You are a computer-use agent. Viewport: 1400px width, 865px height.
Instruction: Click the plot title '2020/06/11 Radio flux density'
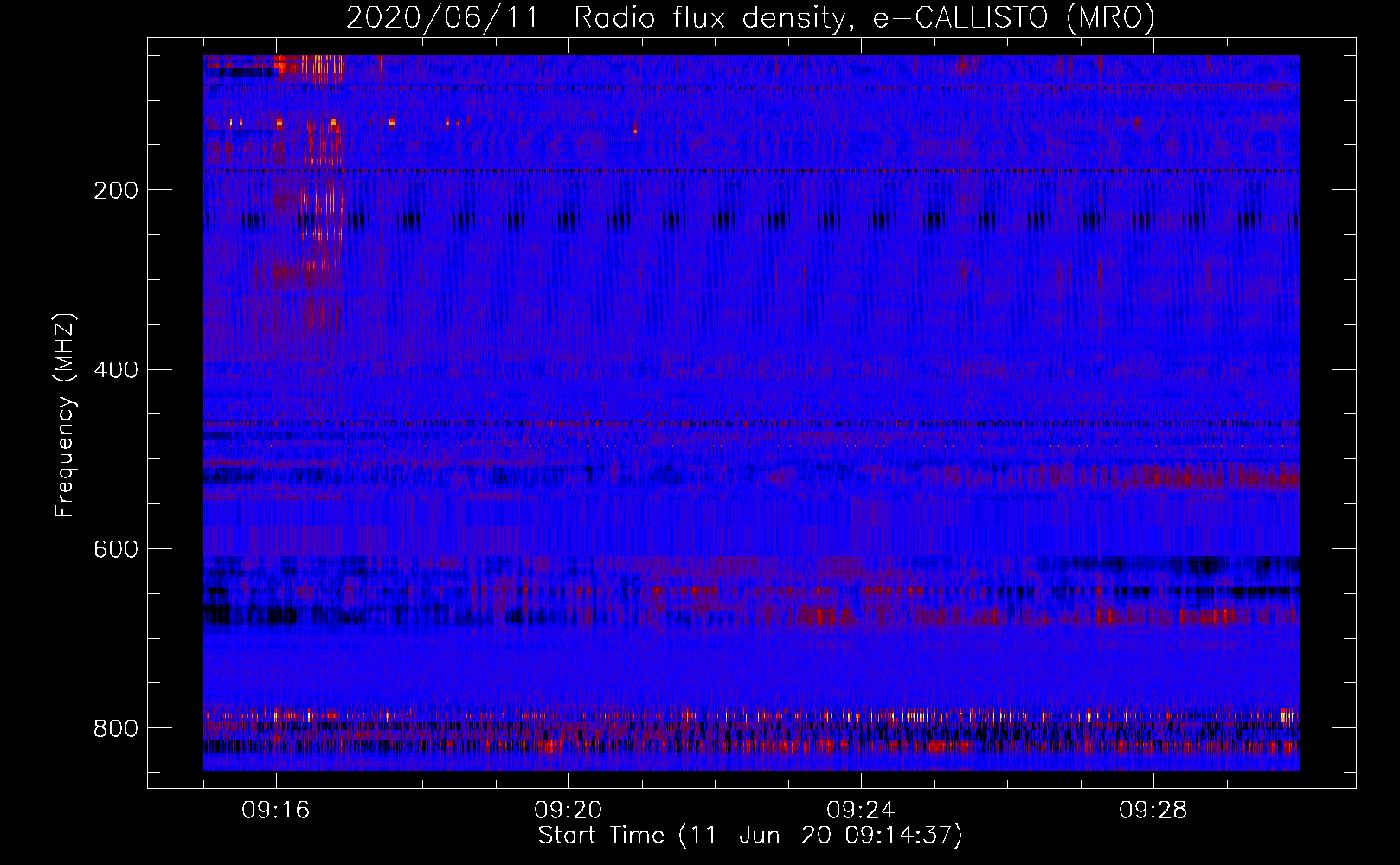750,18
